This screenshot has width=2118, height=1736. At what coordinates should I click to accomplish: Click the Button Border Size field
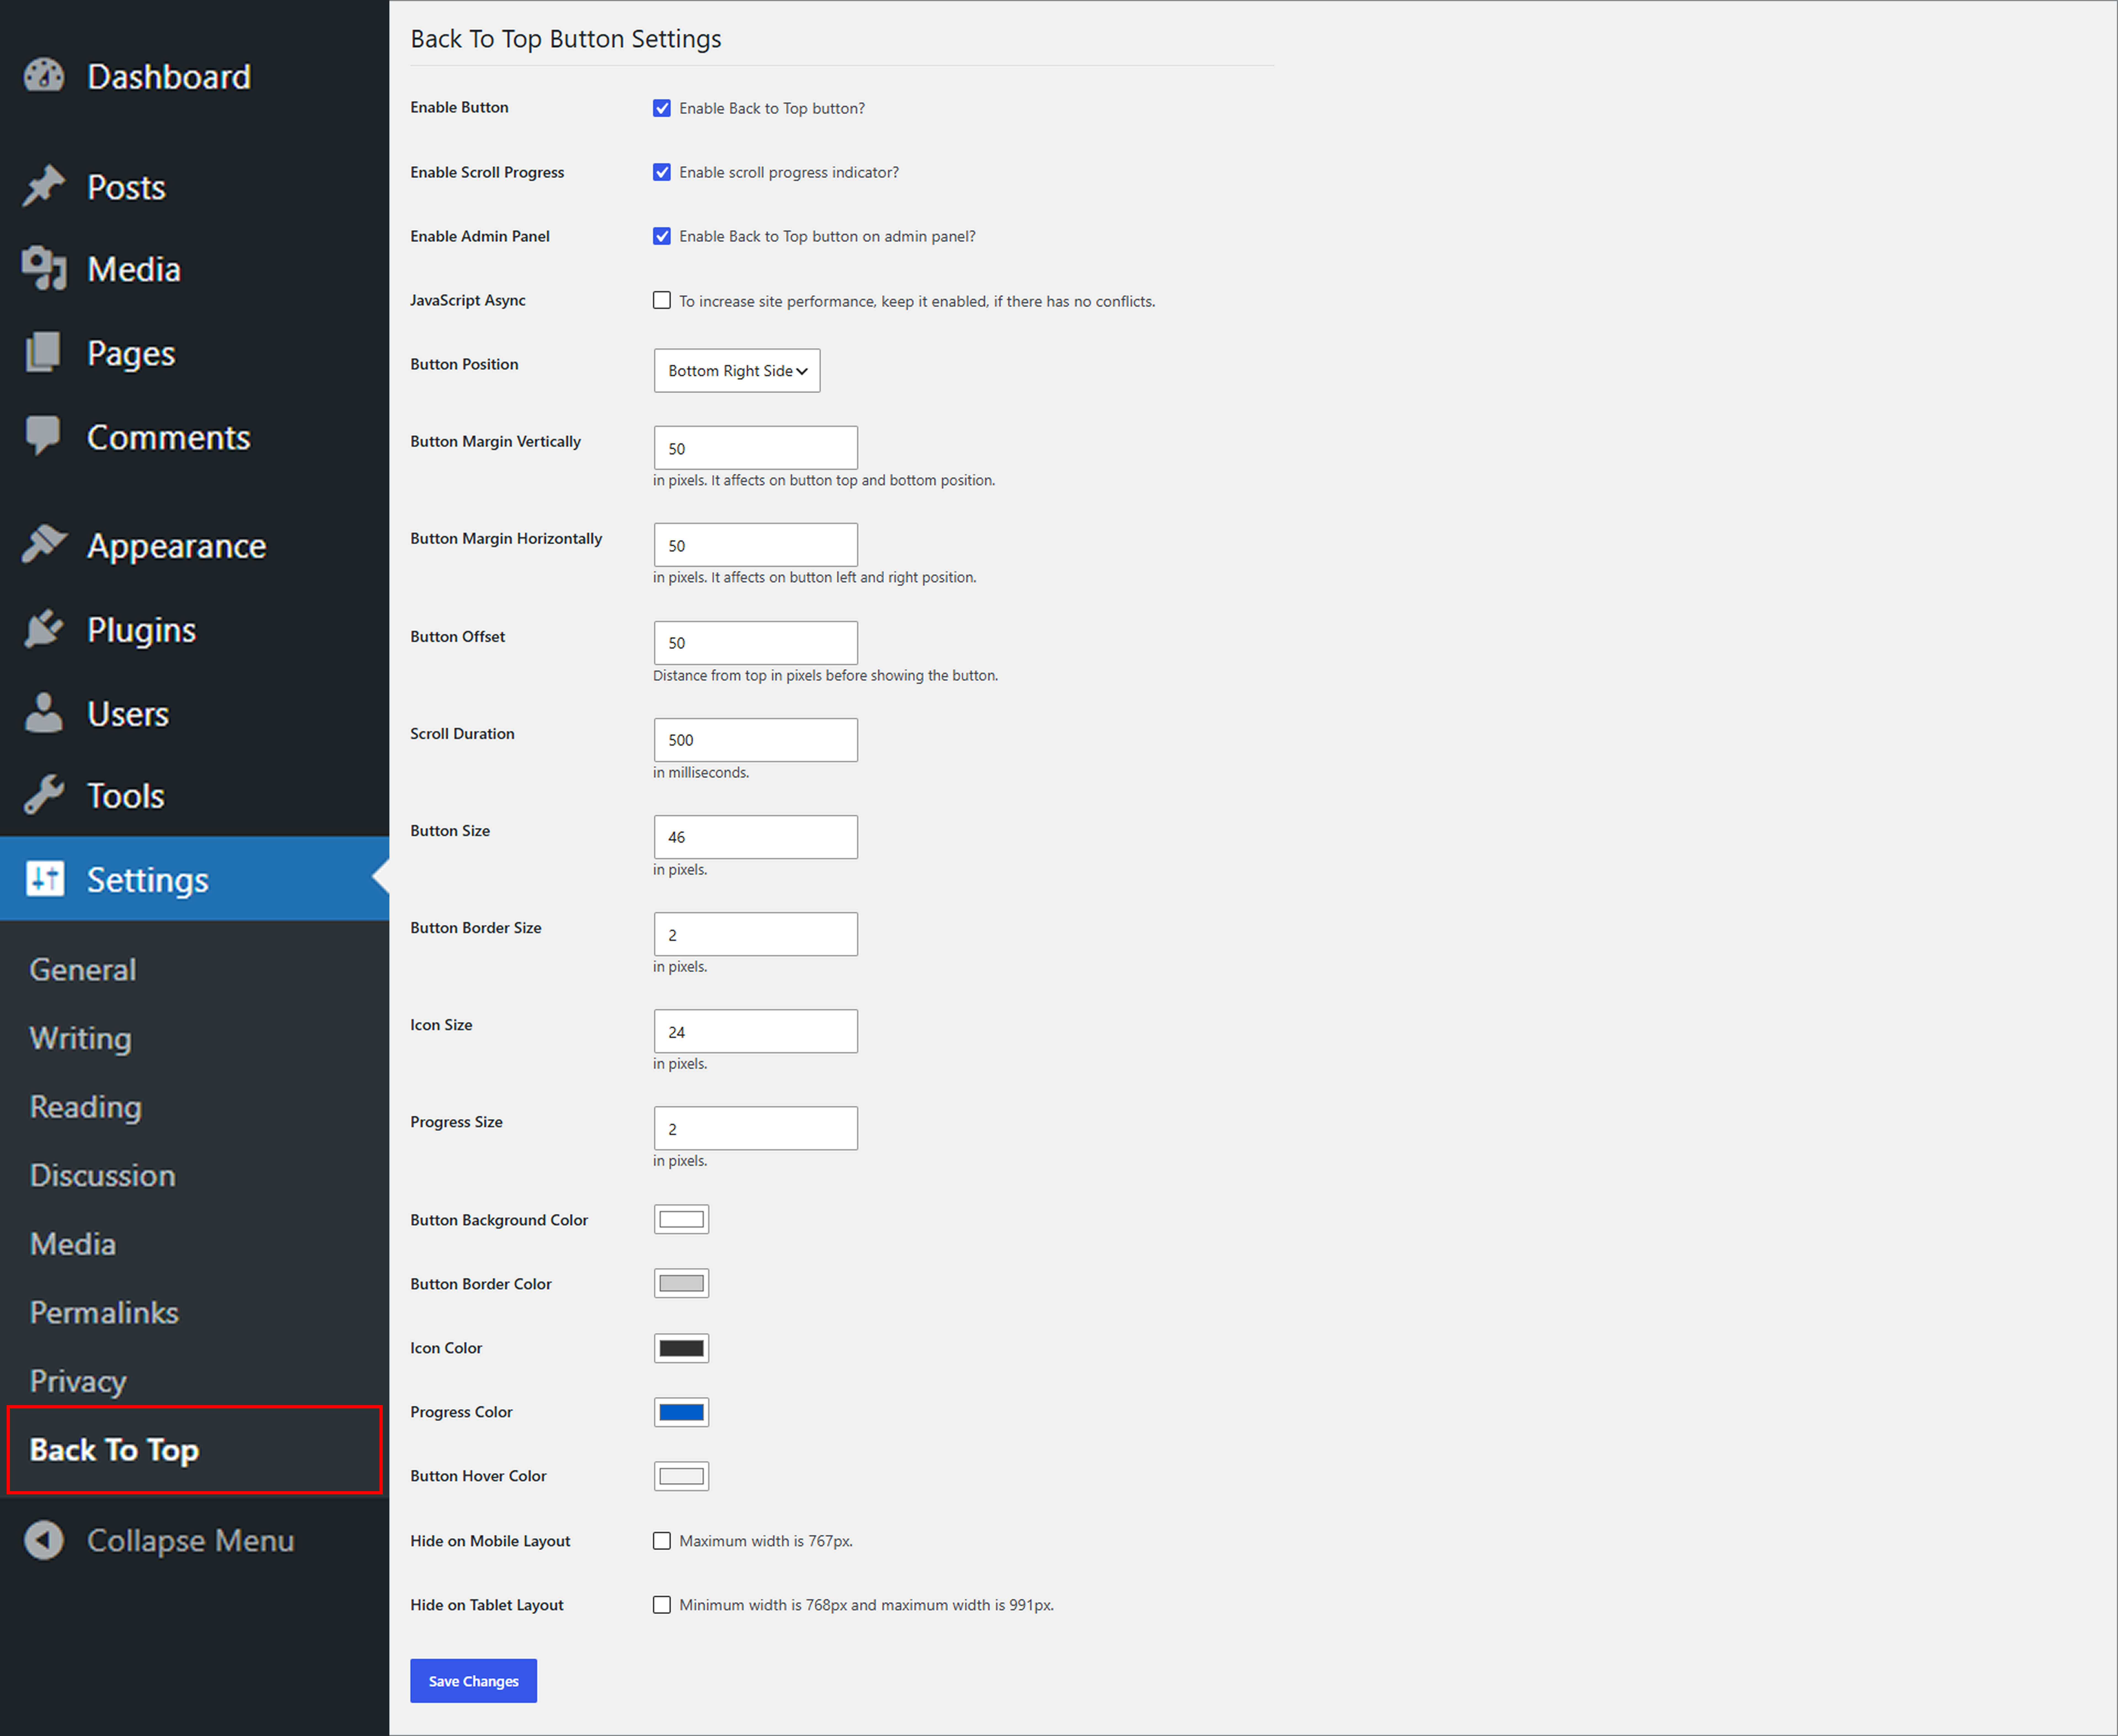756,934
